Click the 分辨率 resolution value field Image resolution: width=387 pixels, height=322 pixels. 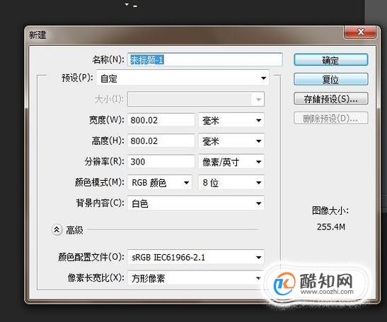[161, 162]
